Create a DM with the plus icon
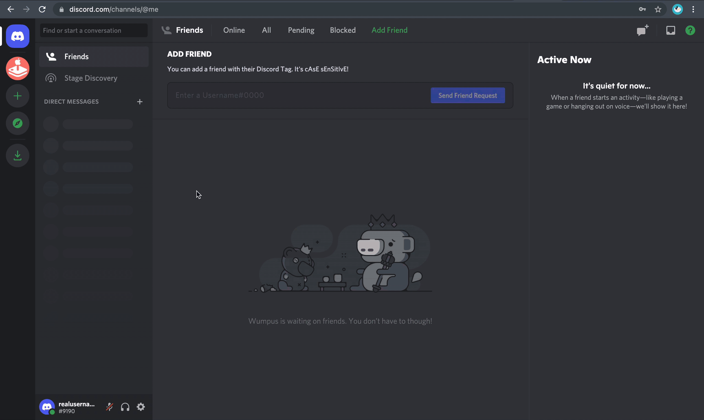The image size is (704, 420). (x=140, y=102)
